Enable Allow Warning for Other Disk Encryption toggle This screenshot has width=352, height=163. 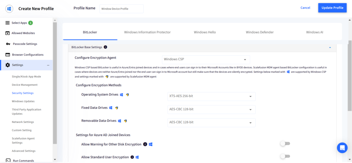click(285, 143)
